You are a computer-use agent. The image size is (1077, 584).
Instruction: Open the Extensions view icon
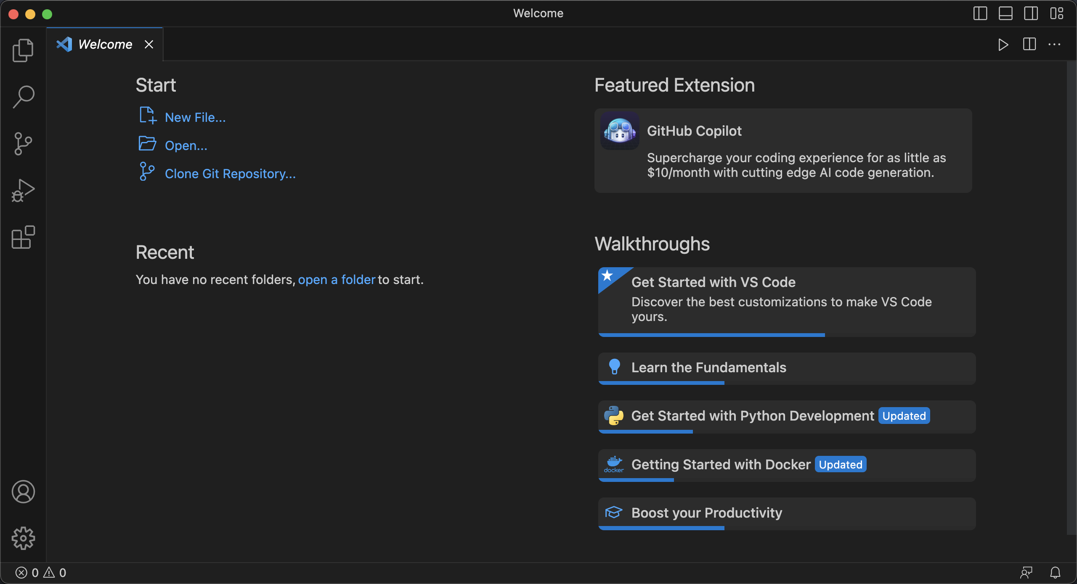point(23,237)
